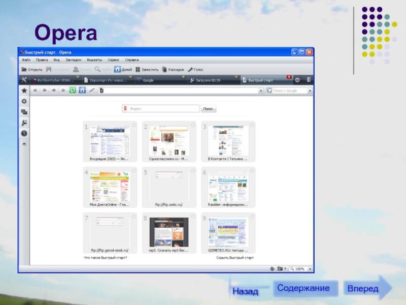Screen dimensions: 406x305
Task: Expand the Google search engine dropdown
Action: click(x=310, y=90)
